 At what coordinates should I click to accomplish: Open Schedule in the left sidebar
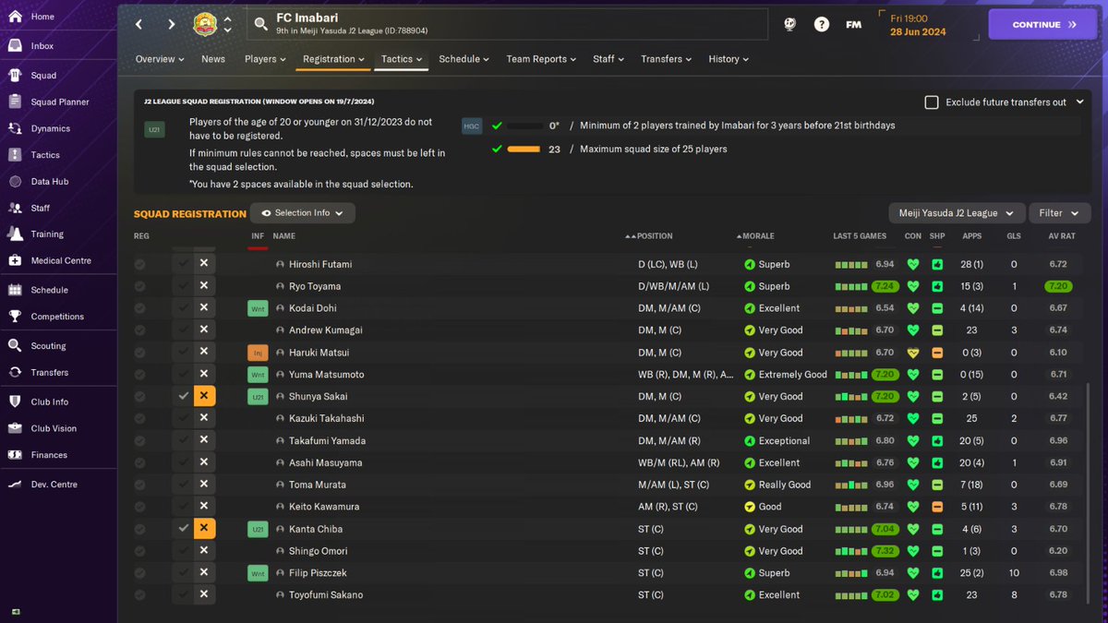coord(49,290)
